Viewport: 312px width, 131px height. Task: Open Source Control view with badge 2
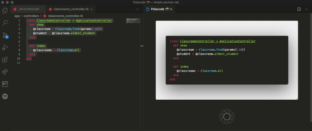[x=5, y=35]
